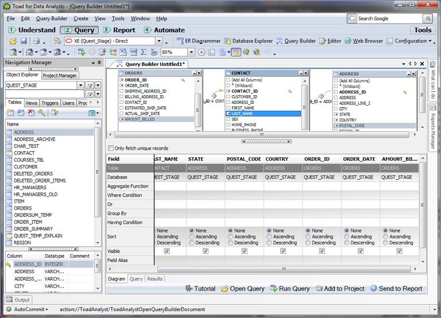The height and width of the screenshot is (318, 441).
Task: Click the Run Query button
Action: click(289, 289)
